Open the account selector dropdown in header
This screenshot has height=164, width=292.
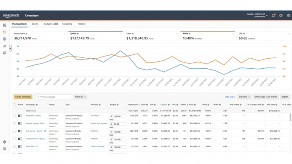click(x=257, y=15)
